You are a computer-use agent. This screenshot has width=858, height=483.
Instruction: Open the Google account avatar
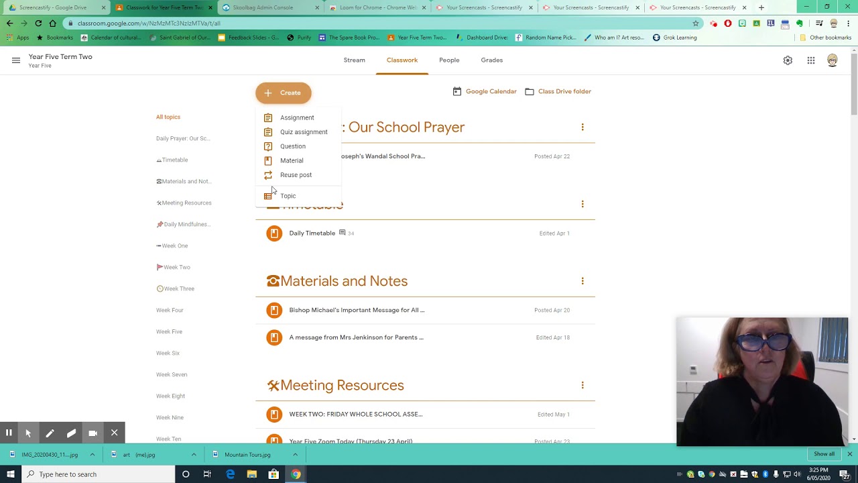pos(832,60)
